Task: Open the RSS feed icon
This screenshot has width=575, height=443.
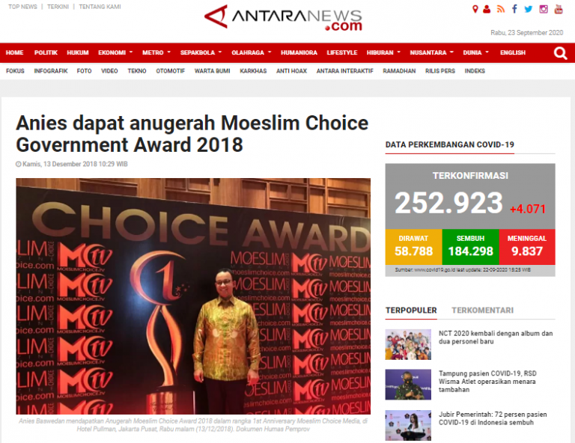Action: 501,9
